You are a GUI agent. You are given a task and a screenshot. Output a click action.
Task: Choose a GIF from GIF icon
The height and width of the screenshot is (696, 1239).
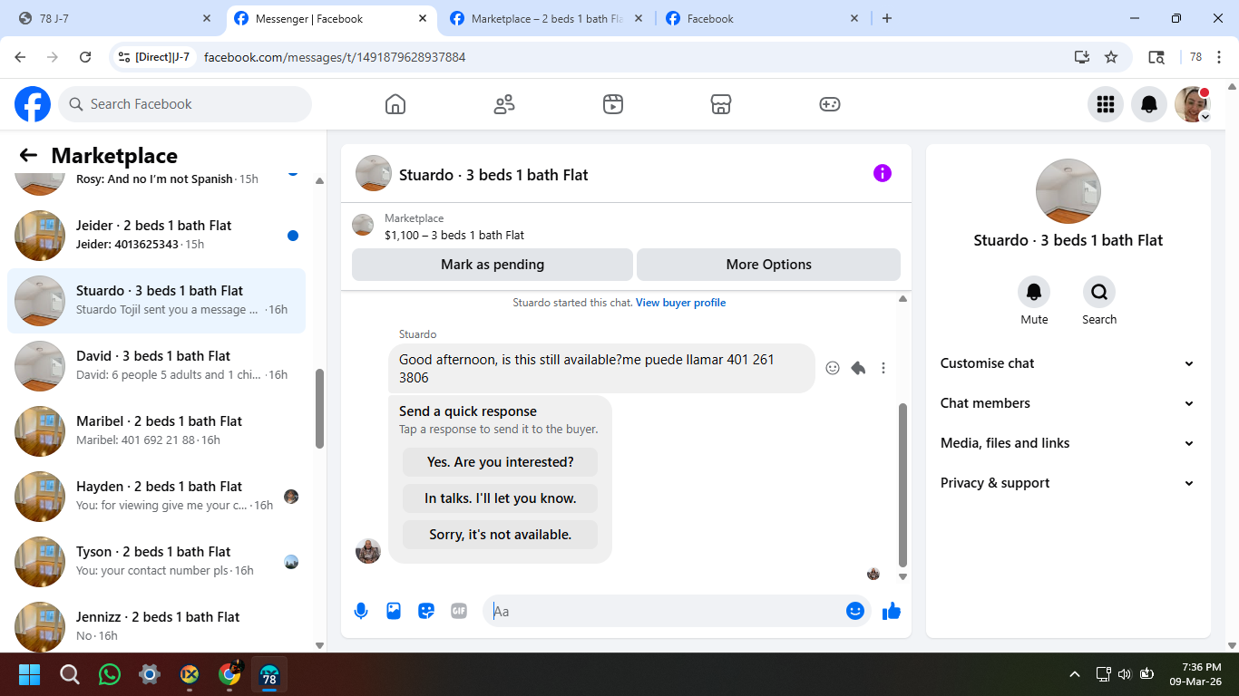click(459, 611)
